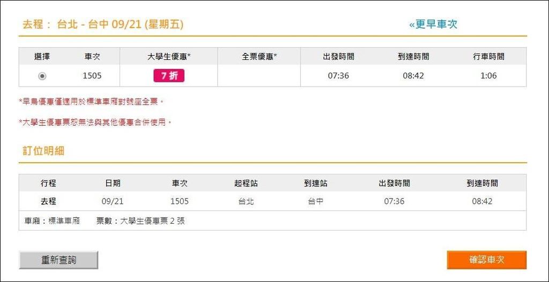Click the red 早鳥優惠 notice text
The width and height of the screenshot is (549, 282).
click(x=91, y=102)
